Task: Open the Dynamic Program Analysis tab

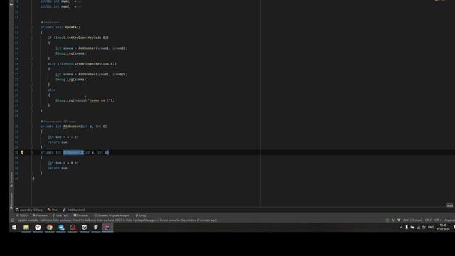Action: pyautogui.click(x=112, y=215)
